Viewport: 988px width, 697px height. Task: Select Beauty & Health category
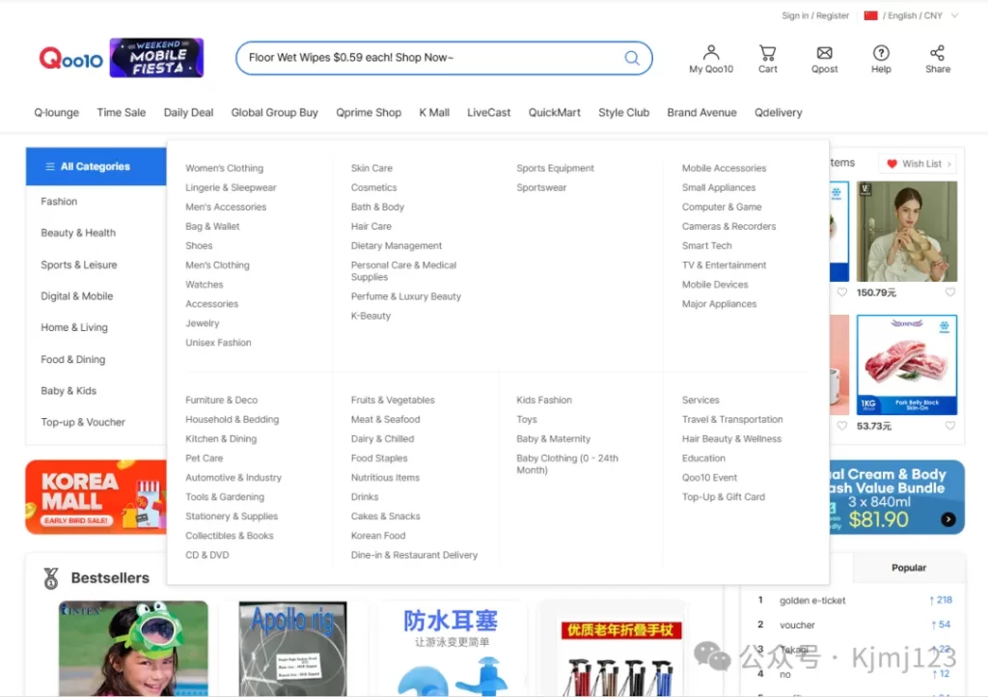pyautogui.click(x=78, y=234)
